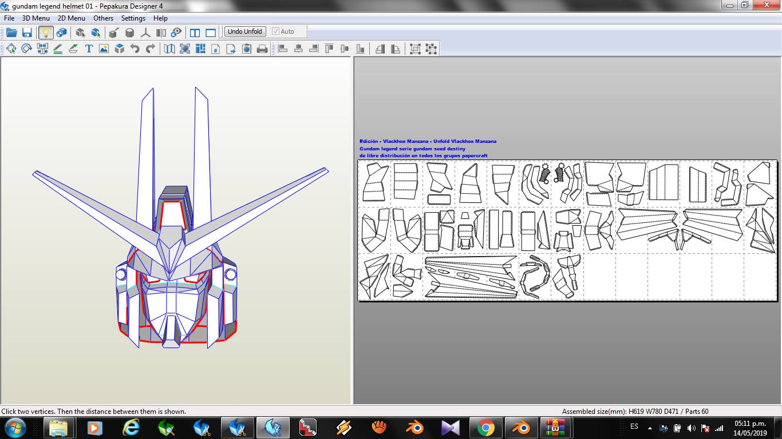Toggle the light bulb lighting button
This screenshot has width=782, height=439.
(x=46, y=33)
